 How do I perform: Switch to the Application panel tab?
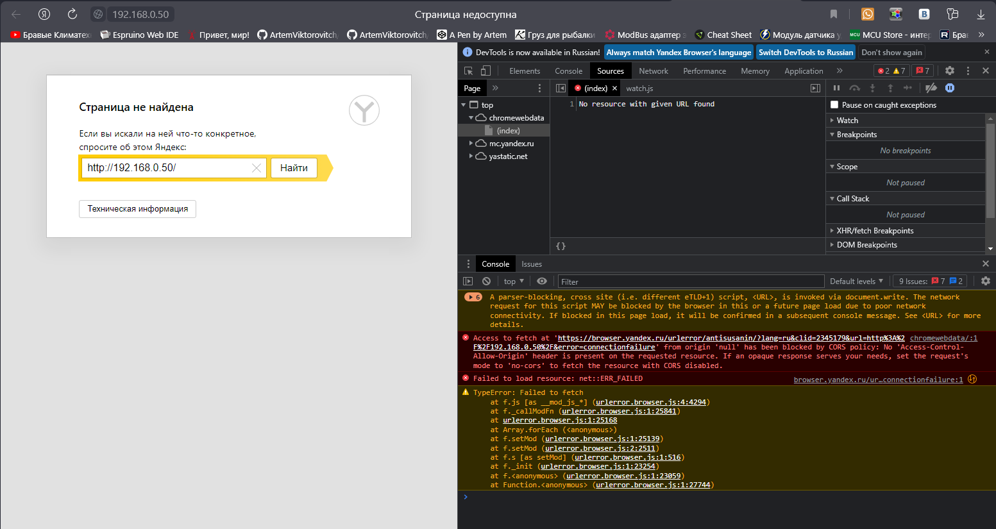pos(804,71)
